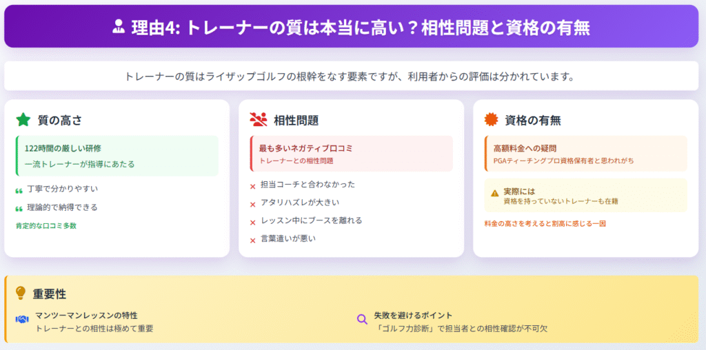Click the text 高額料金への疑問
706x350 pixels.
click(525, 148)
